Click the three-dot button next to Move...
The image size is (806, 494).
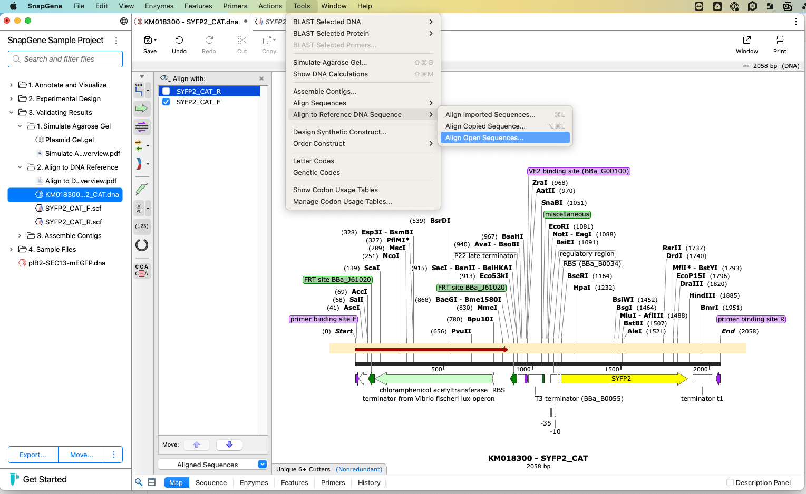[114, 455]
